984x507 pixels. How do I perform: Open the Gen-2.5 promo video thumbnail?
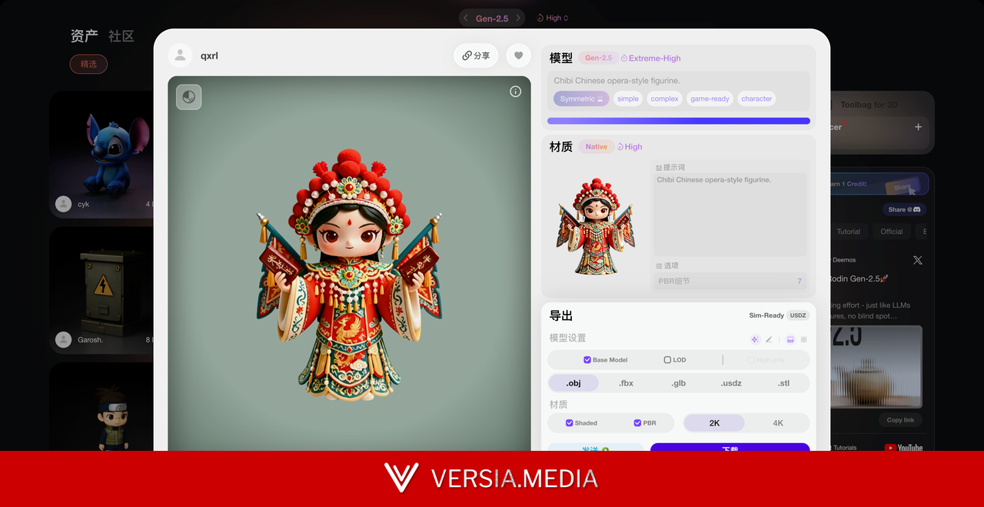(876, 365)
